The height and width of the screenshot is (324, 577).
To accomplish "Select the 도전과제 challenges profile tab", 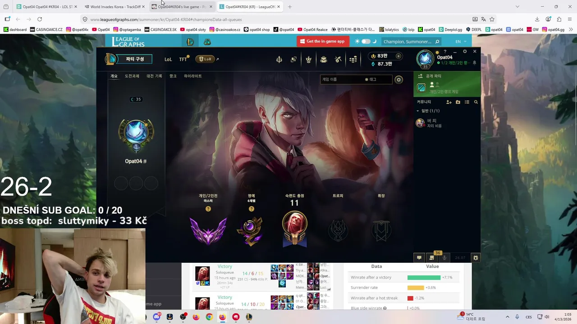I will tap(132, 76).
